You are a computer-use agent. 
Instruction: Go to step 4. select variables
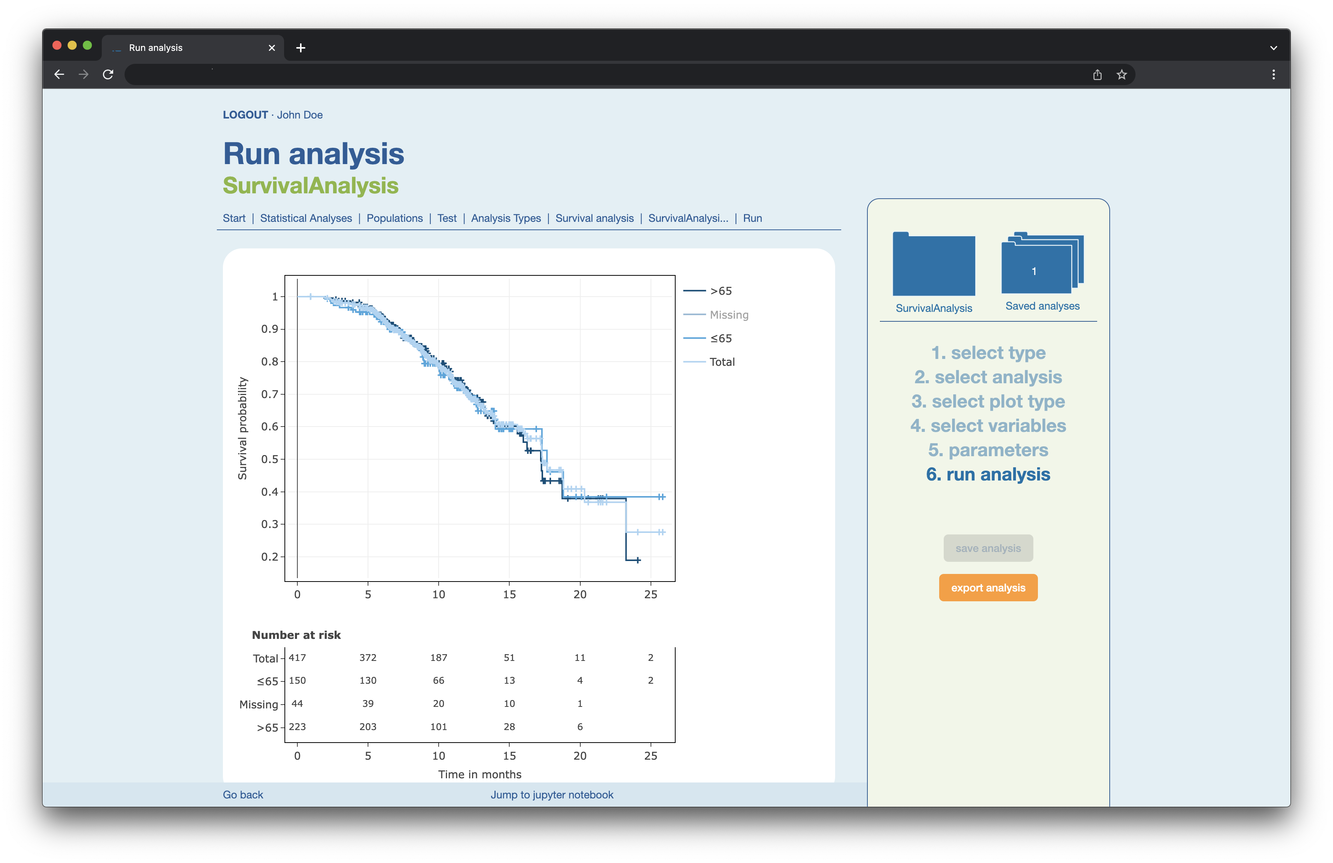(x=988, y=426)
